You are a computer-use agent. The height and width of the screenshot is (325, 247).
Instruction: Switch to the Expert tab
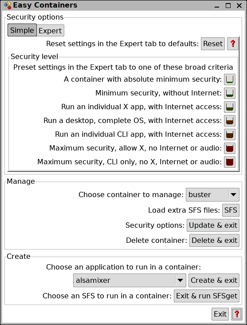click(50, 31)
